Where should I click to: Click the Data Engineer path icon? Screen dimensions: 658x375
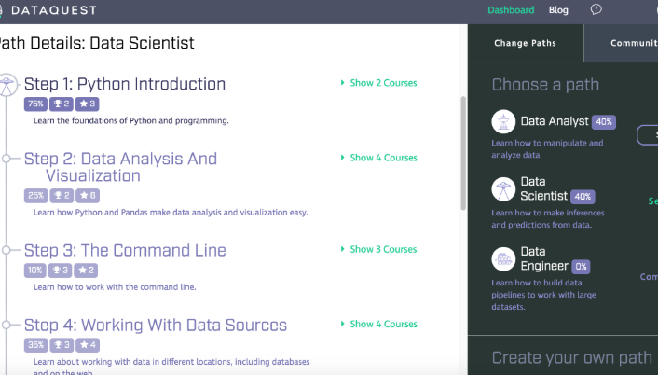point(503,258)
